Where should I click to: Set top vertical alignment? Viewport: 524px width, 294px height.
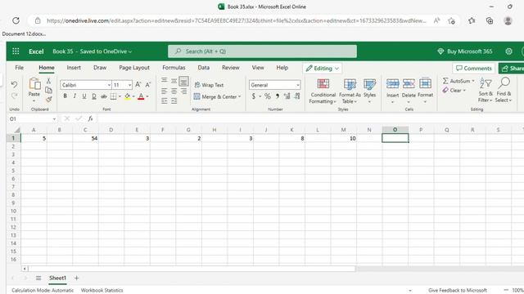tap(164, 80)
